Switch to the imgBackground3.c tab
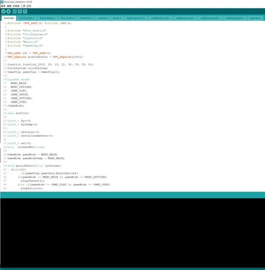The image size is (265, 270). [185, 18]
